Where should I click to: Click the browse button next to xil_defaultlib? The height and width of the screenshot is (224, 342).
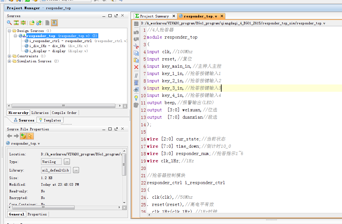click(76, 170)
